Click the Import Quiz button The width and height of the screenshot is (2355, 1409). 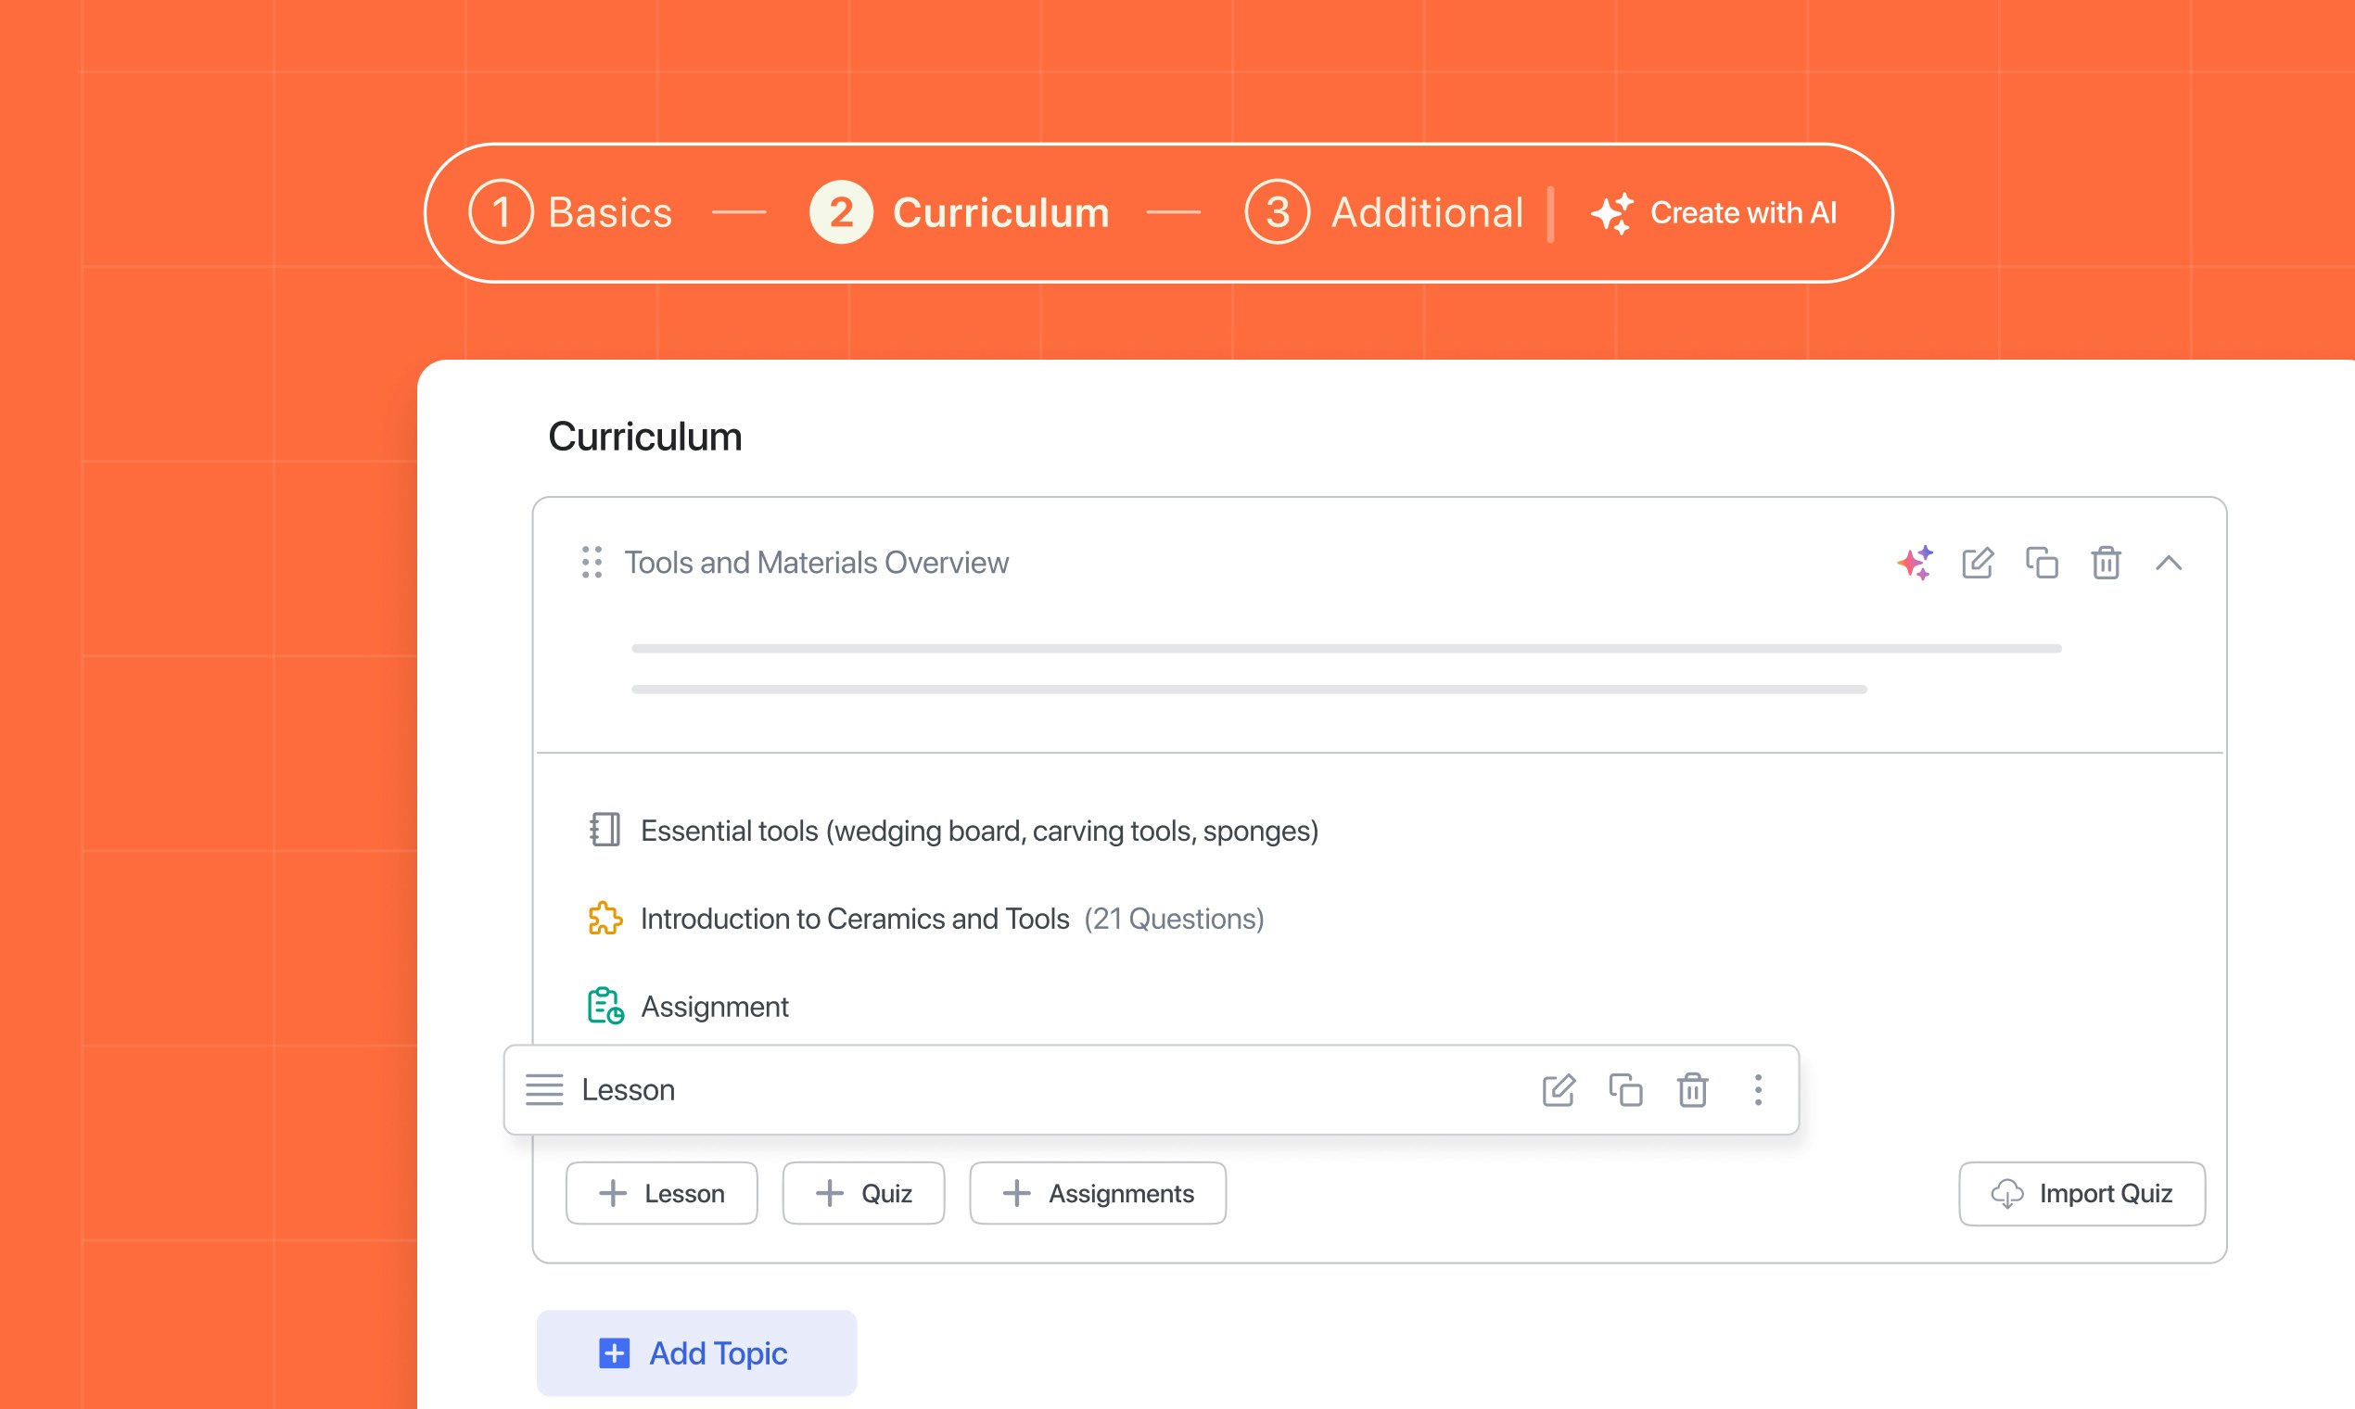pyautogui.click(x=2081, y=1193)
